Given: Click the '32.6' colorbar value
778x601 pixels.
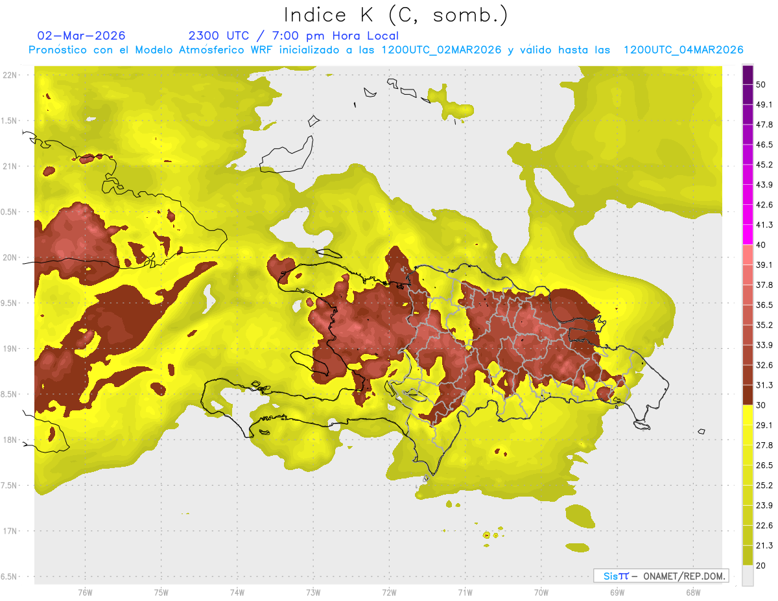Looking at the screenshot, I should (764, 365).
